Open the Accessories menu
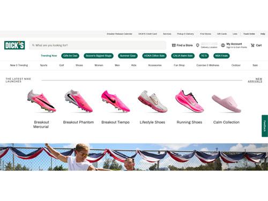 coord(155,65)
